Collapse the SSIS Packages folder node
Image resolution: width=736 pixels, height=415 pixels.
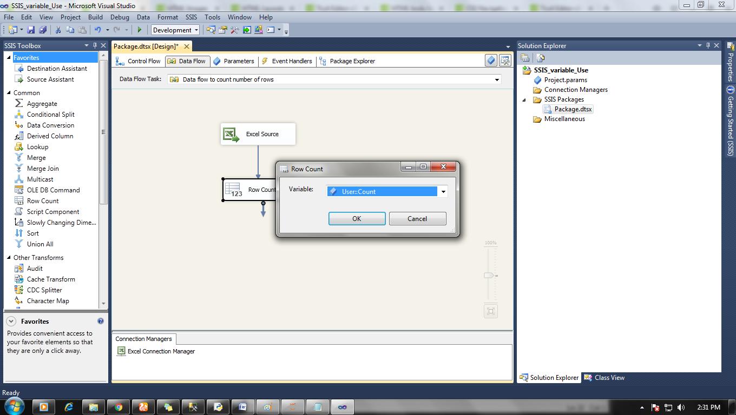(x=524, y=99)
